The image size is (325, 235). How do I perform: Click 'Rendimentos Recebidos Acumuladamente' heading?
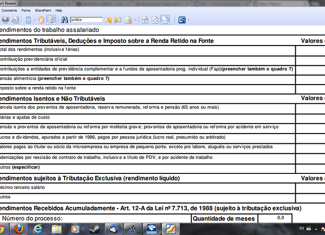pyautogui.click(x=151, y=208)
